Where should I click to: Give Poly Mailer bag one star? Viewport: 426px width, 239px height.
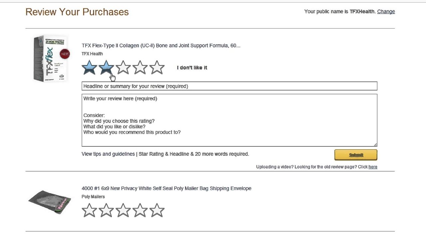(x=89, y=210)
